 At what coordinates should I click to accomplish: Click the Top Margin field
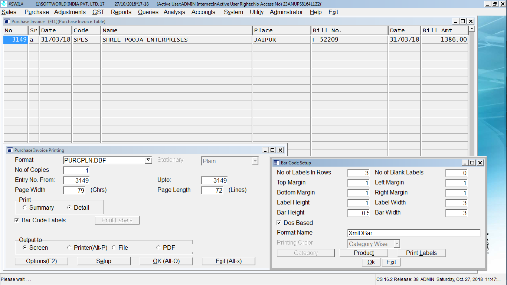359,183
